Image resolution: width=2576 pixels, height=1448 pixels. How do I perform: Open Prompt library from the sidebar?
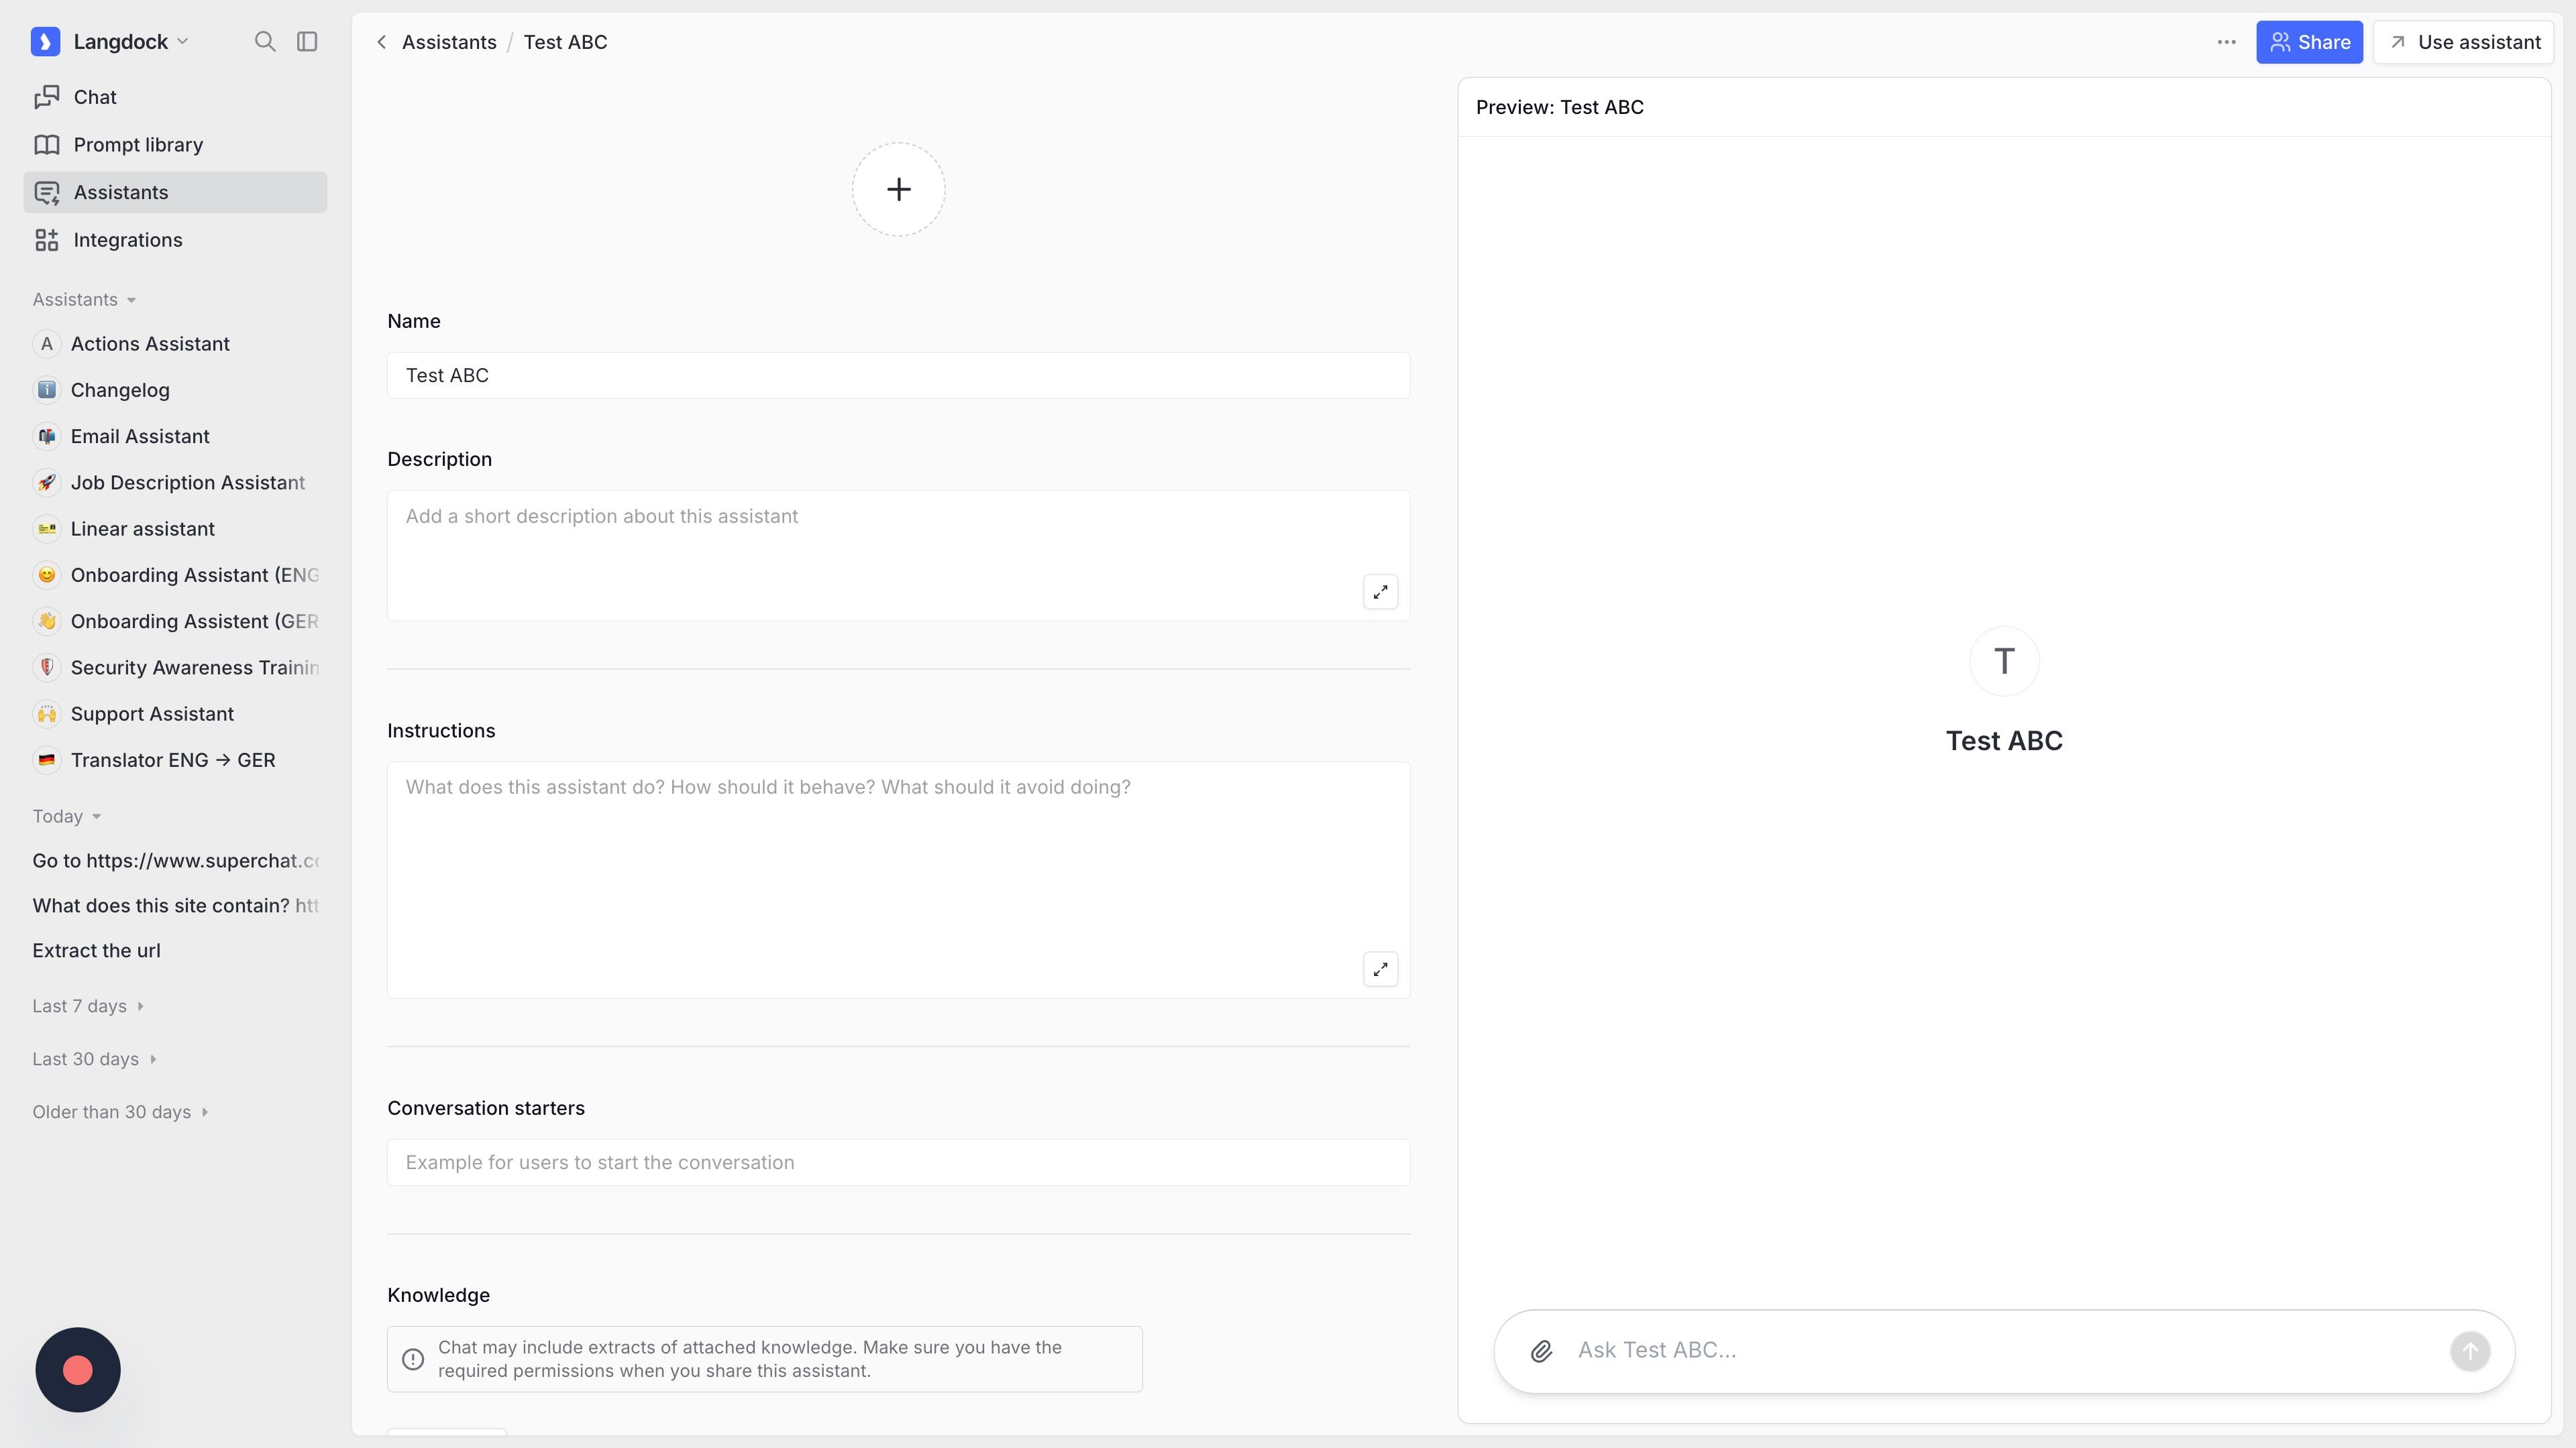click(138, 145)
